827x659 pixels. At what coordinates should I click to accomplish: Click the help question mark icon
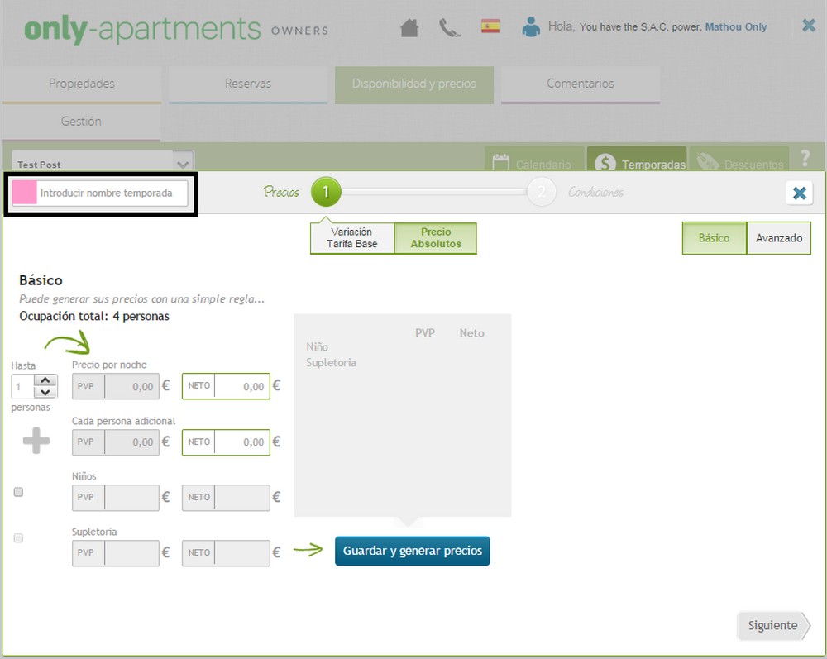[x=805, y=159]
